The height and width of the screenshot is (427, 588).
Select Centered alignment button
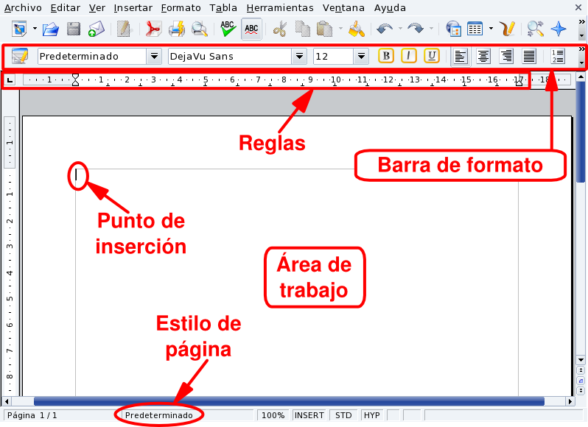[483, 57]
